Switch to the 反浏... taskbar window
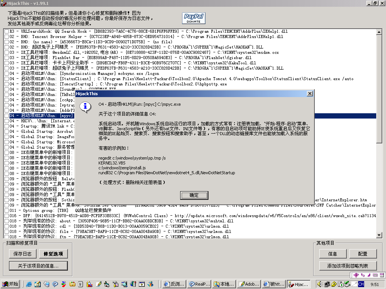This screenshot has width=386, height=289. pos(175,284)
